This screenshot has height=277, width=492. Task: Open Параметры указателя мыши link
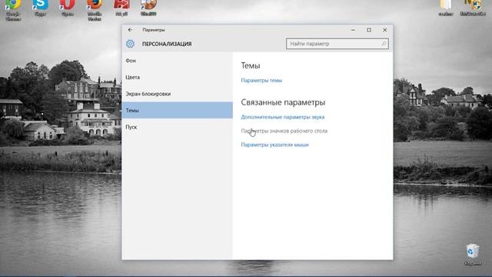coord(275,145)
